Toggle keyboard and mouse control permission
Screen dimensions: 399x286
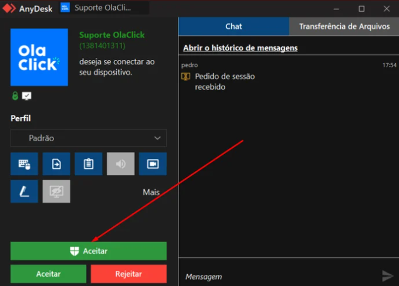pyautogui.click(x=24, y=164)
